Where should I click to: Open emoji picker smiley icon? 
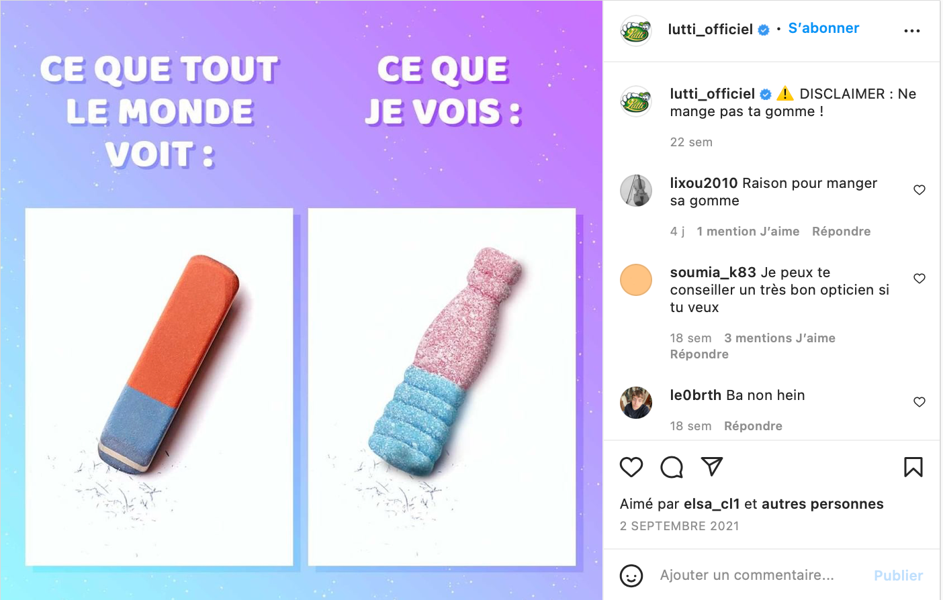tap(631, 576)
